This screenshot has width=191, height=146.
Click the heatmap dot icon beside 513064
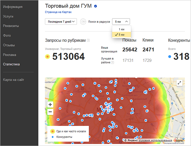pos(47,57)
